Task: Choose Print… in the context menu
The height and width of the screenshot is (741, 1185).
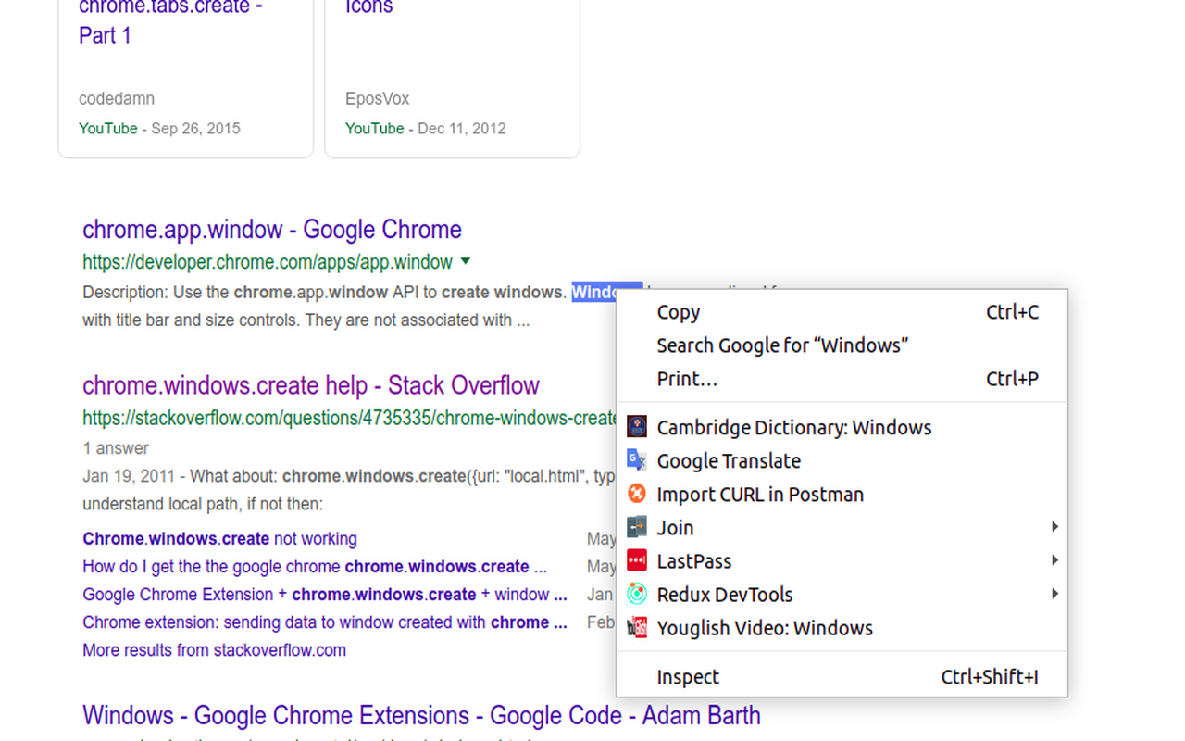Action: point(842,379)
